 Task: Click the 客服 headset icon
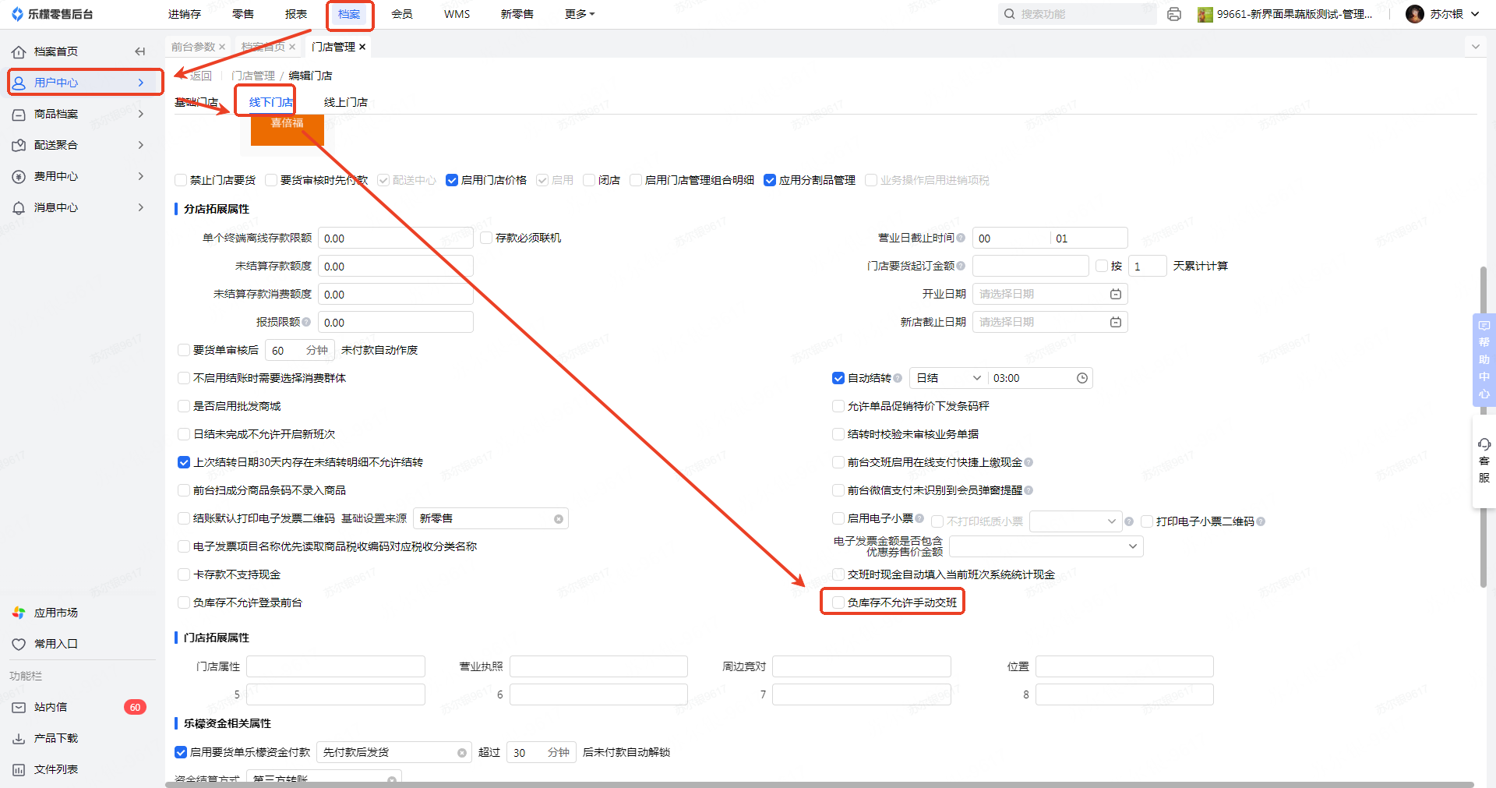[x=1484, y=444]
